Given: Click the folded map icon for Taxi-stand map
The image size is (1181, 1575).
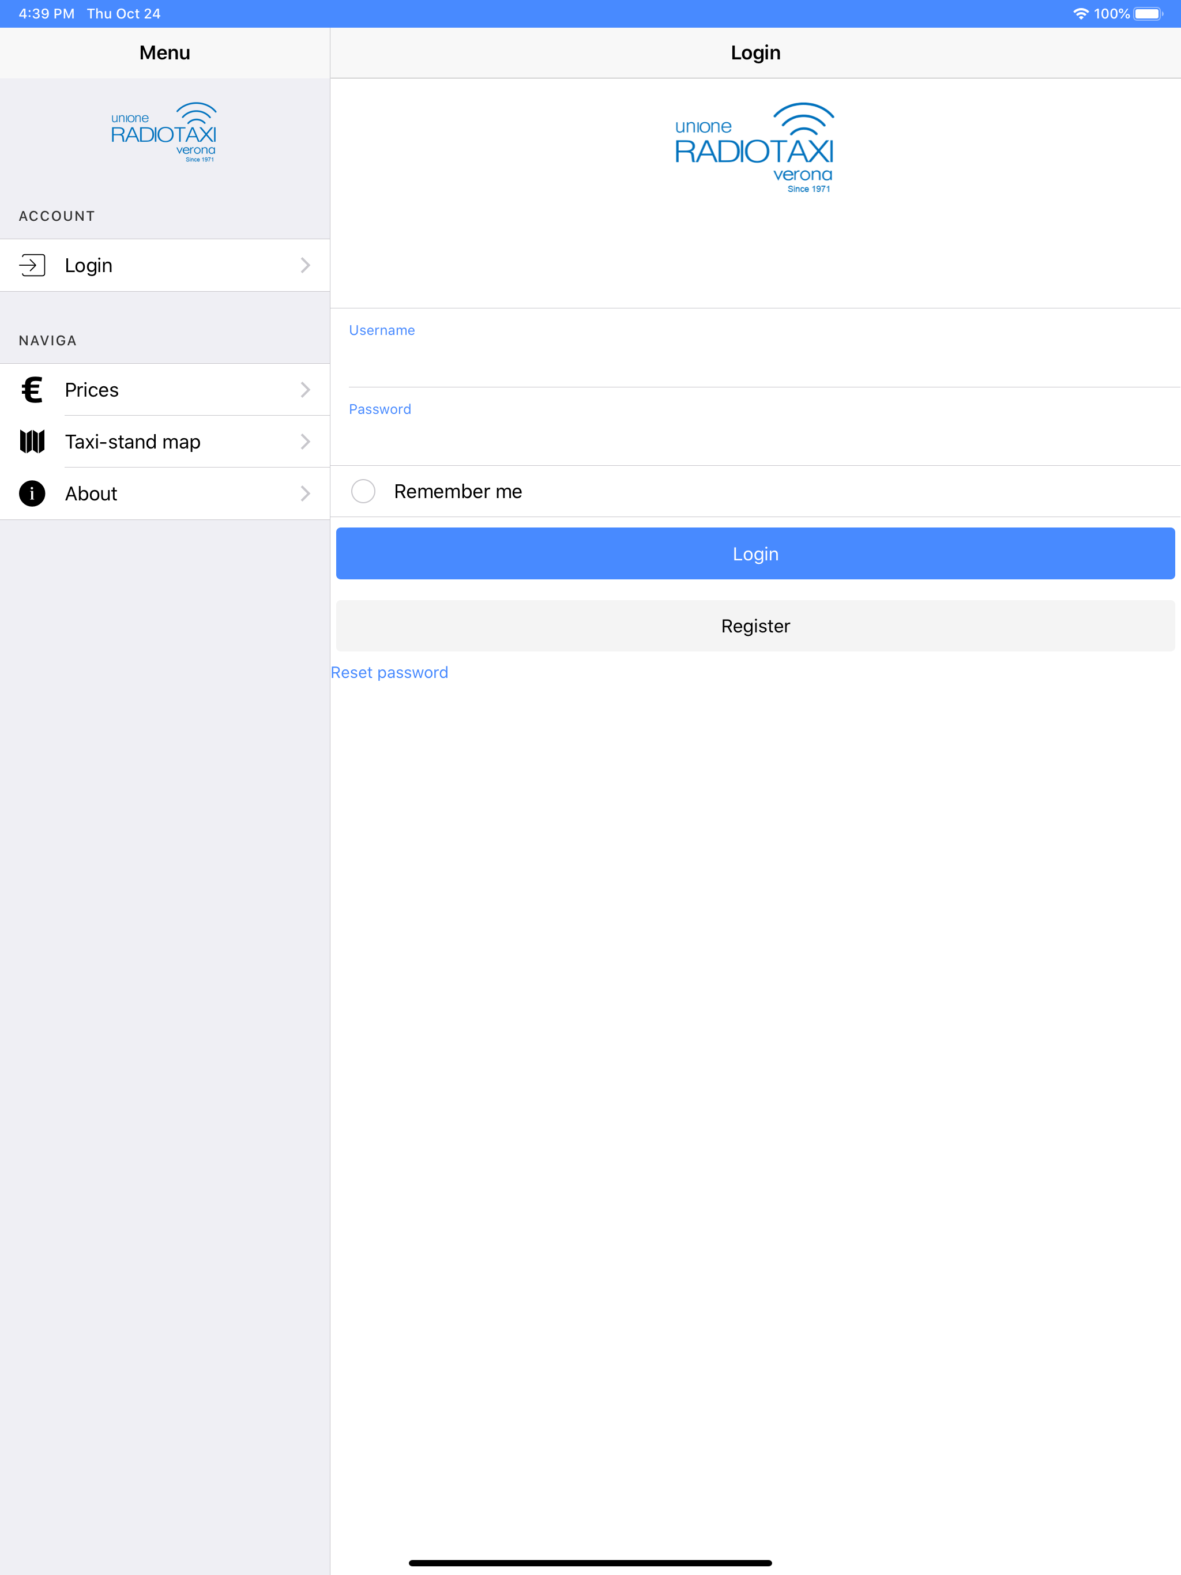Looking at the screenshot, I should click(x=32, y=442).
